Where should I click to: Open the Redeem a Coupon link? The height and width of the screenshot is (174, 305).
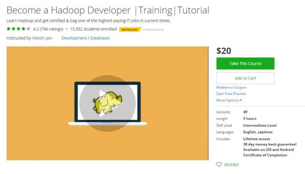231,87
